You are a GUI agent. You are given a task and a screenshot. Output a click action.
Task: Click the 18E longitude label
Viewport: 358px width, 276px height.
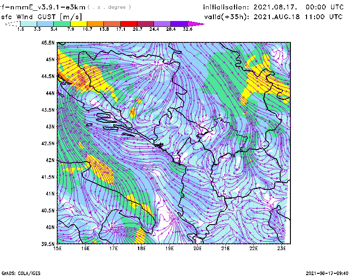pyautogui.click(x=141, y=248)
